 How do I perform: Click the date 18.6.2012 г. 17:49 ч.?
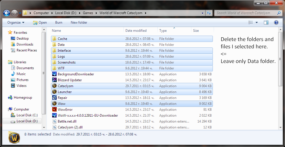(140, 62)
